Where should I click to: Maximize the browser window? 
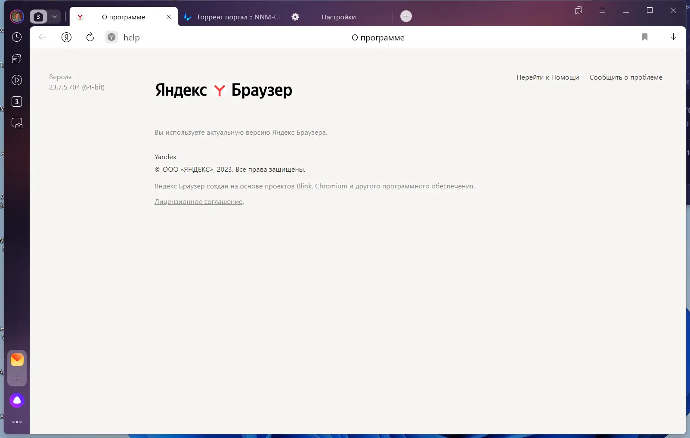[650, 10]
